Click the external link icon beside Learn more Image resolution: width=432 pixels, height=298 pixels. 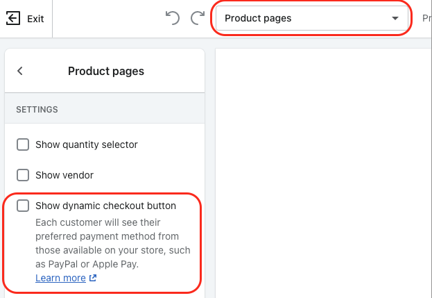point(93,279)
